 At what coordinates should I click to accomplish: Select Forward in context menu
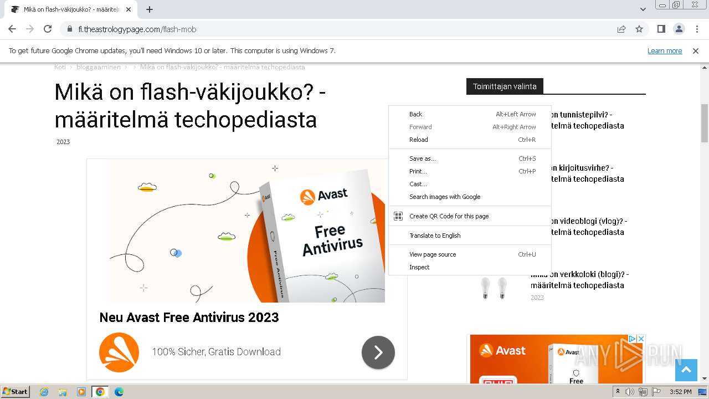[470, 127]
